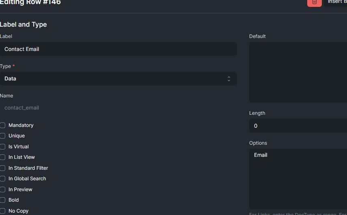The width and height of the screenshot is (347, 215).
Task: Click the Insert Below button
Action: [x=336, y=2]
